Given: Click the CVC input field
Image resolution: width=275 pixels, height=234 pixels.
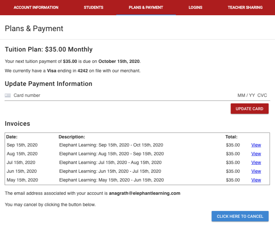Looking at the screenshot, I should click(262, 95).
